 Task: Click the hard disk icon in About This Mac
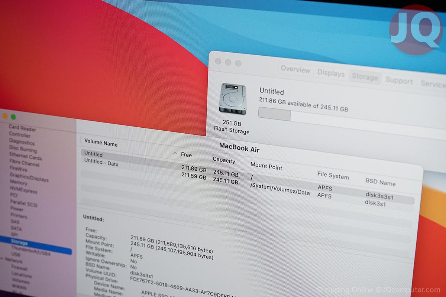(x=233, y=98)
